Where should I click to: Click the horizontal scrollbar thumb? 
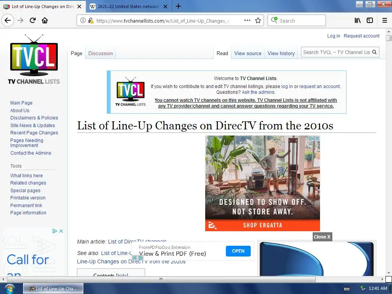coord(161,279)
